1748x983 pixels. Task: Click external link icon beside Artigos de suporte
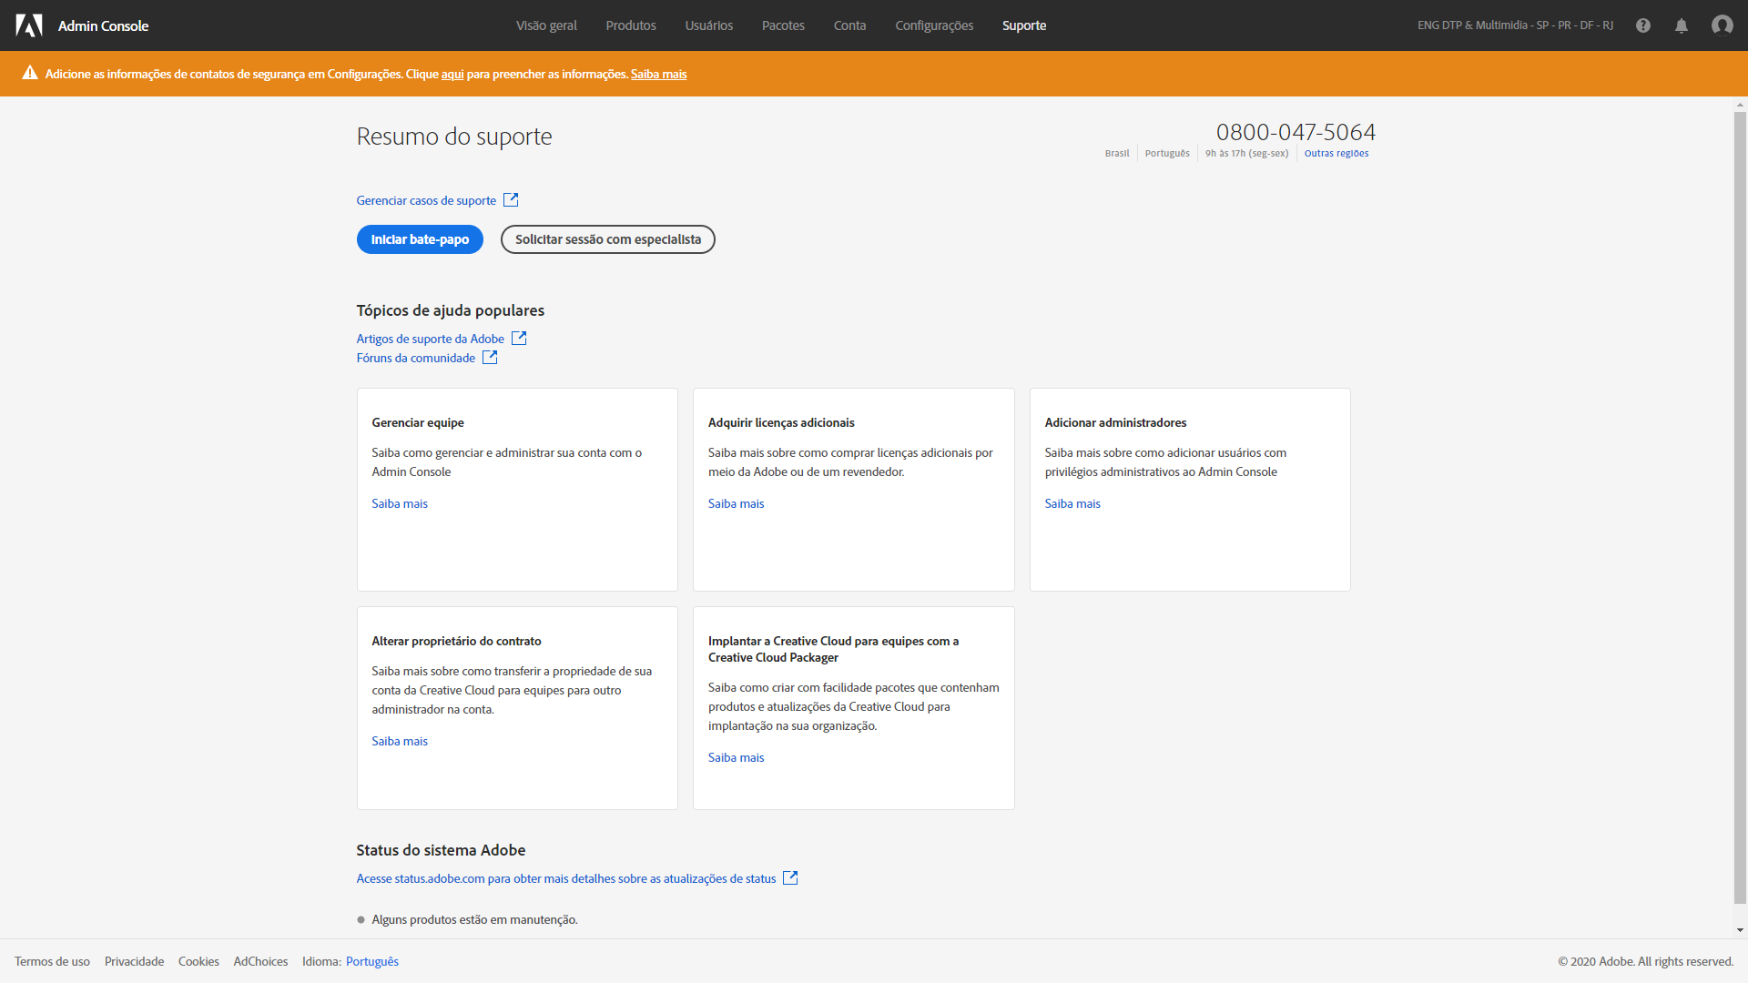(x=519, y=338)
